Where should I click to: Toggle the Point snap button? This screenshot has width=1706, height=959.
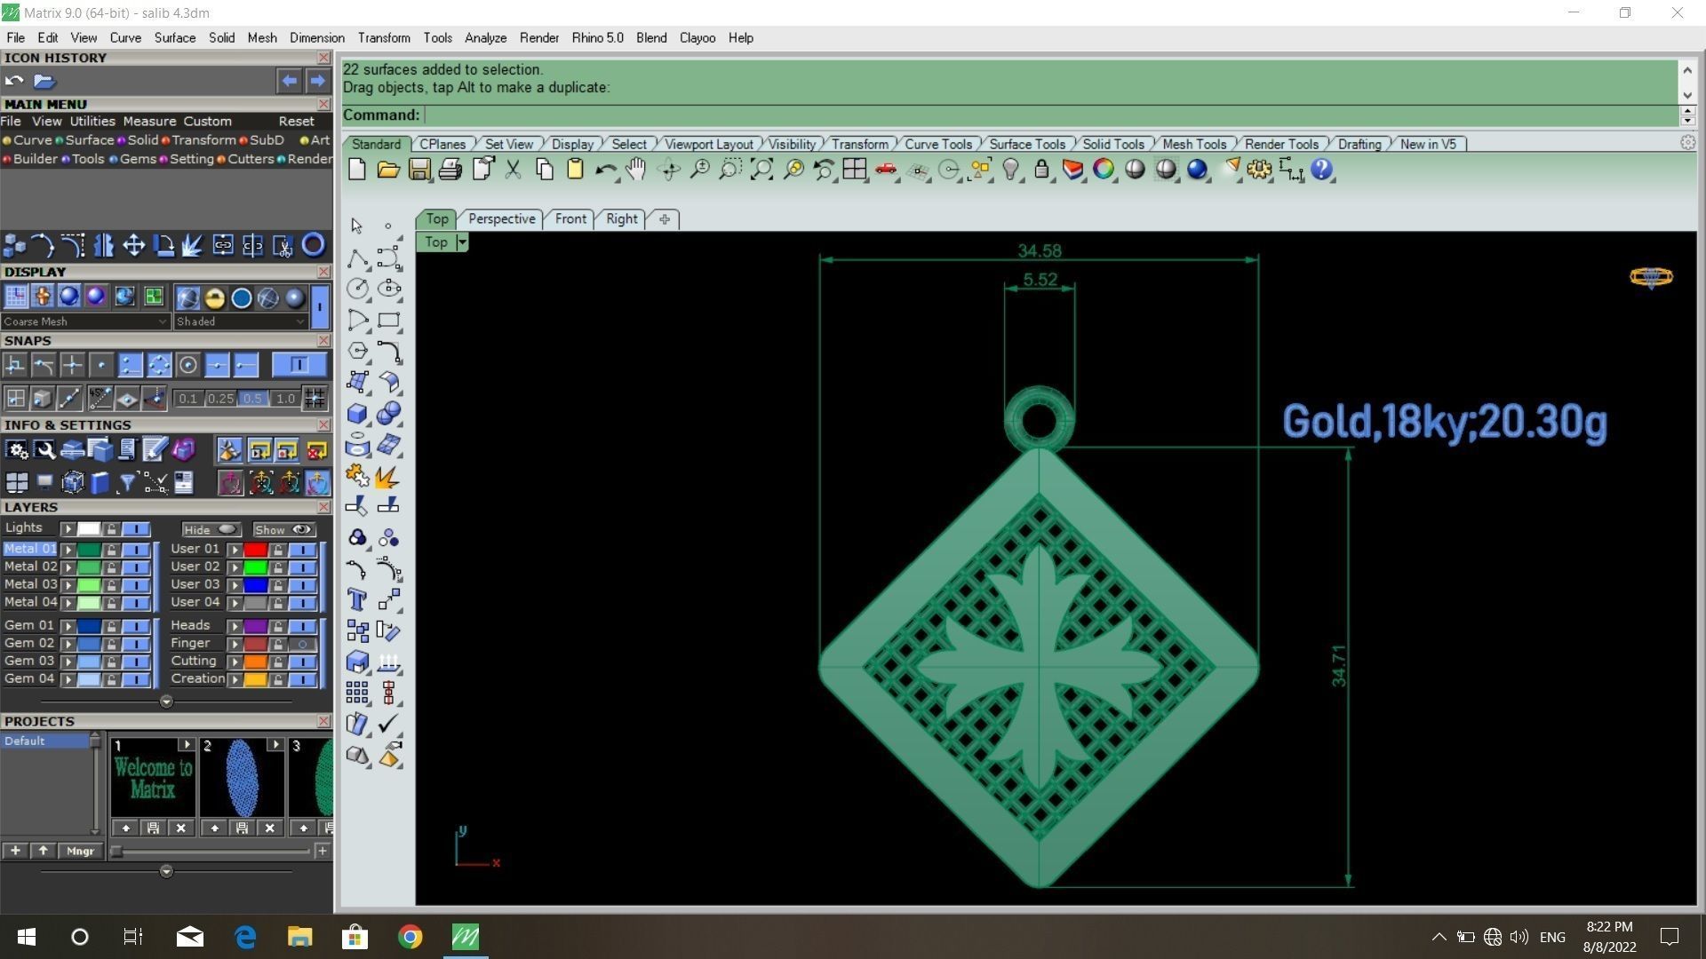[101, 365]
